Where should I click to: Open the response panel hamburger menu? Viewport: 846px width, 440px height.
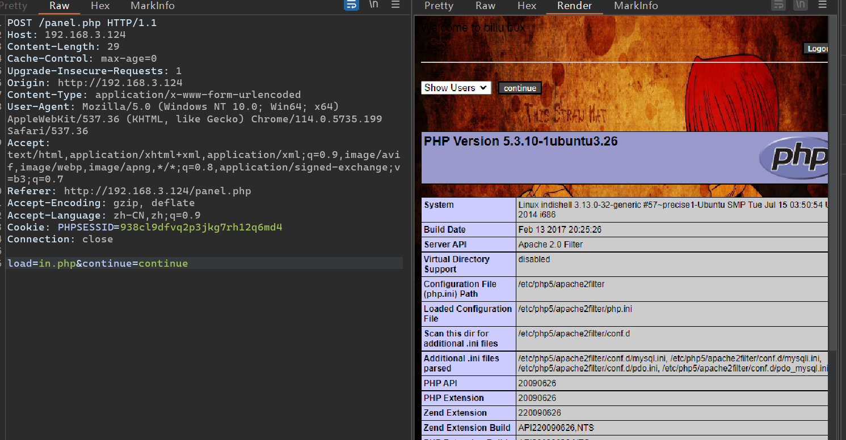pos(822,5)
